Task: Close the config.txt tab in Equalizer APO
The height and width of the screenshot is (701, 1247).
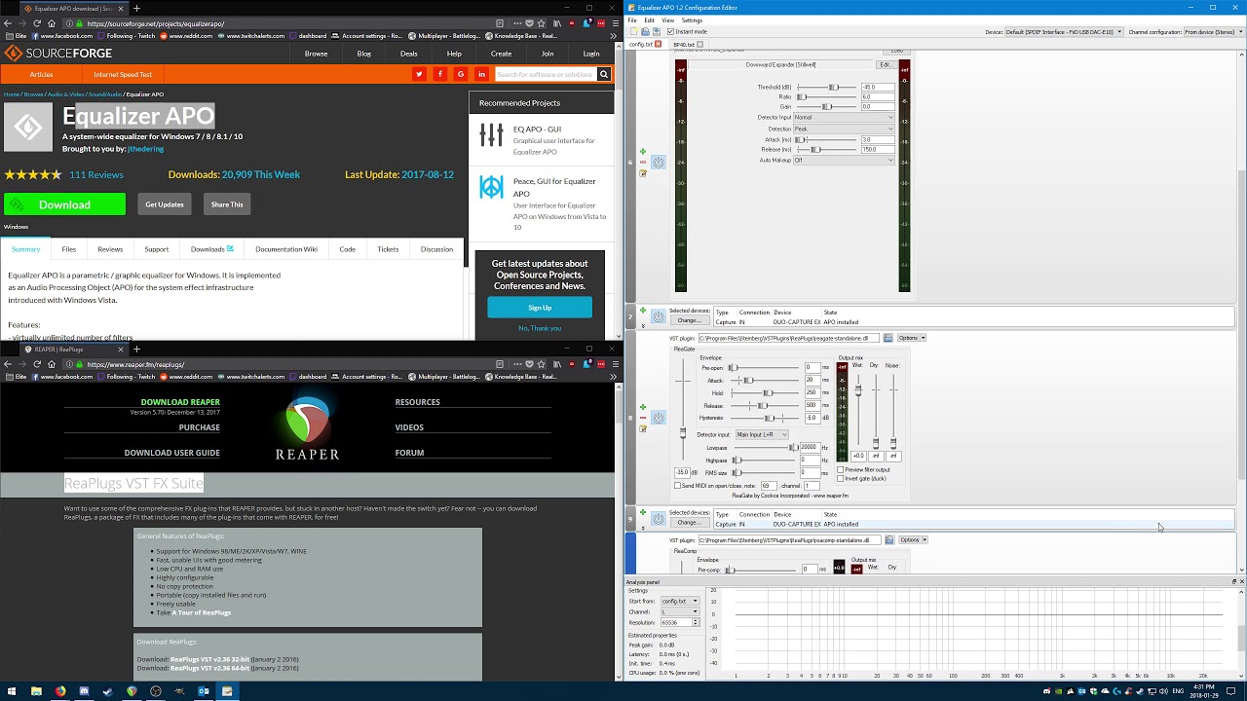Action: click(x=659, y=44)
